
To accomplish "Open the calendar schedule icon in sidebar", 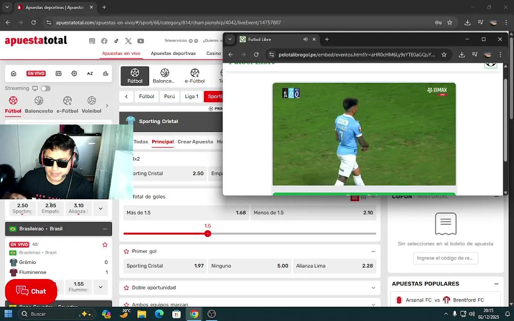I will 58,74.
